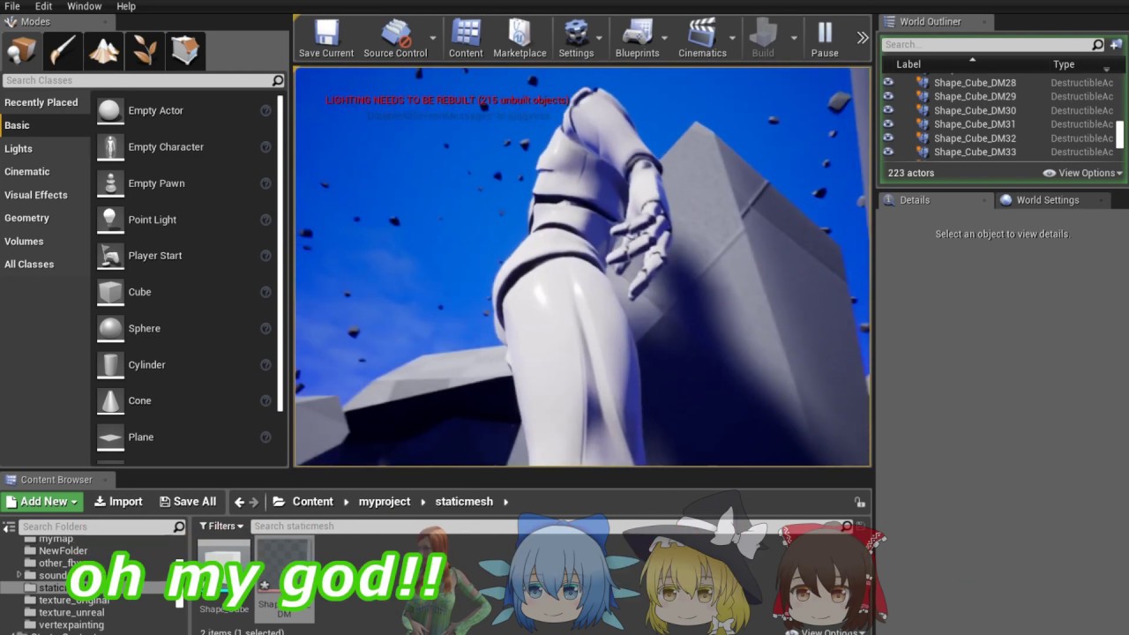Screen dimensions: 1129x635
Task: Expand toolbar overflow chevrons
Action: [x=863, y=37]
